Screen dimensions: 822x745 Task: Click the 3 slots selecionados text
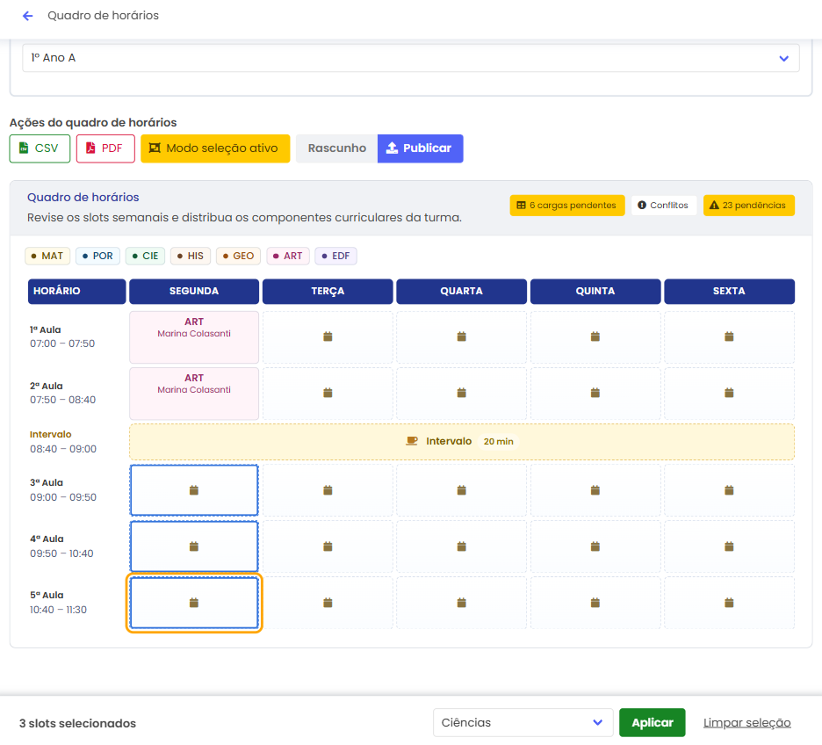click(77, 723)
